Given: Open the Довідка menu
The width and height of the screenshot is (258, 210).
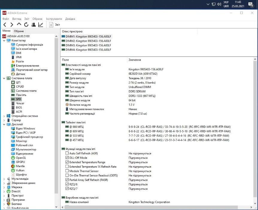Looking at the screenshot, I should (70, 19).
